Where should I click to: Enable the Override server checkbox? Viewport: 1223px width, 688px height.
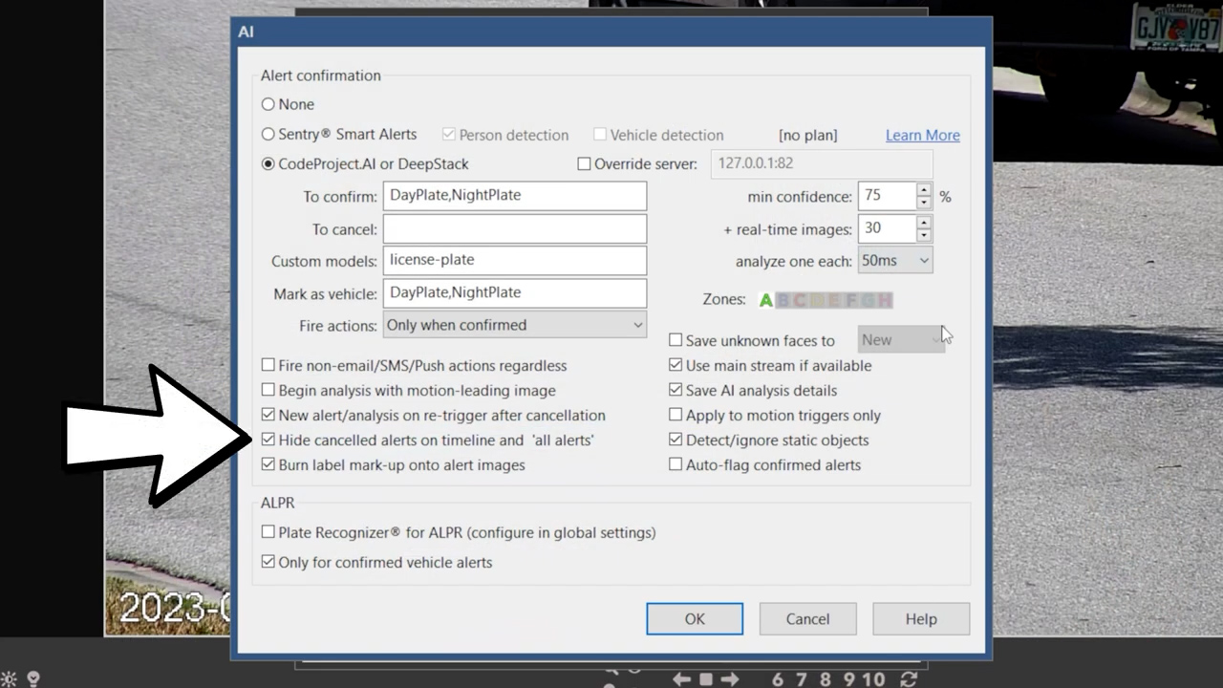click(584, 164)
